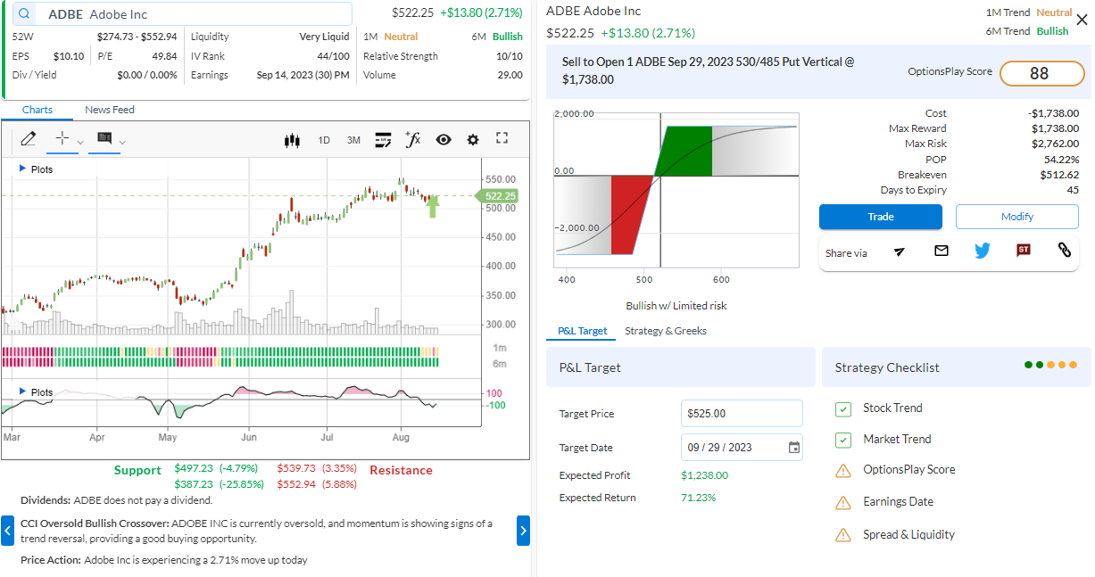
Task: Open the candlestick chart type selector
Action: tap(292, 140)
